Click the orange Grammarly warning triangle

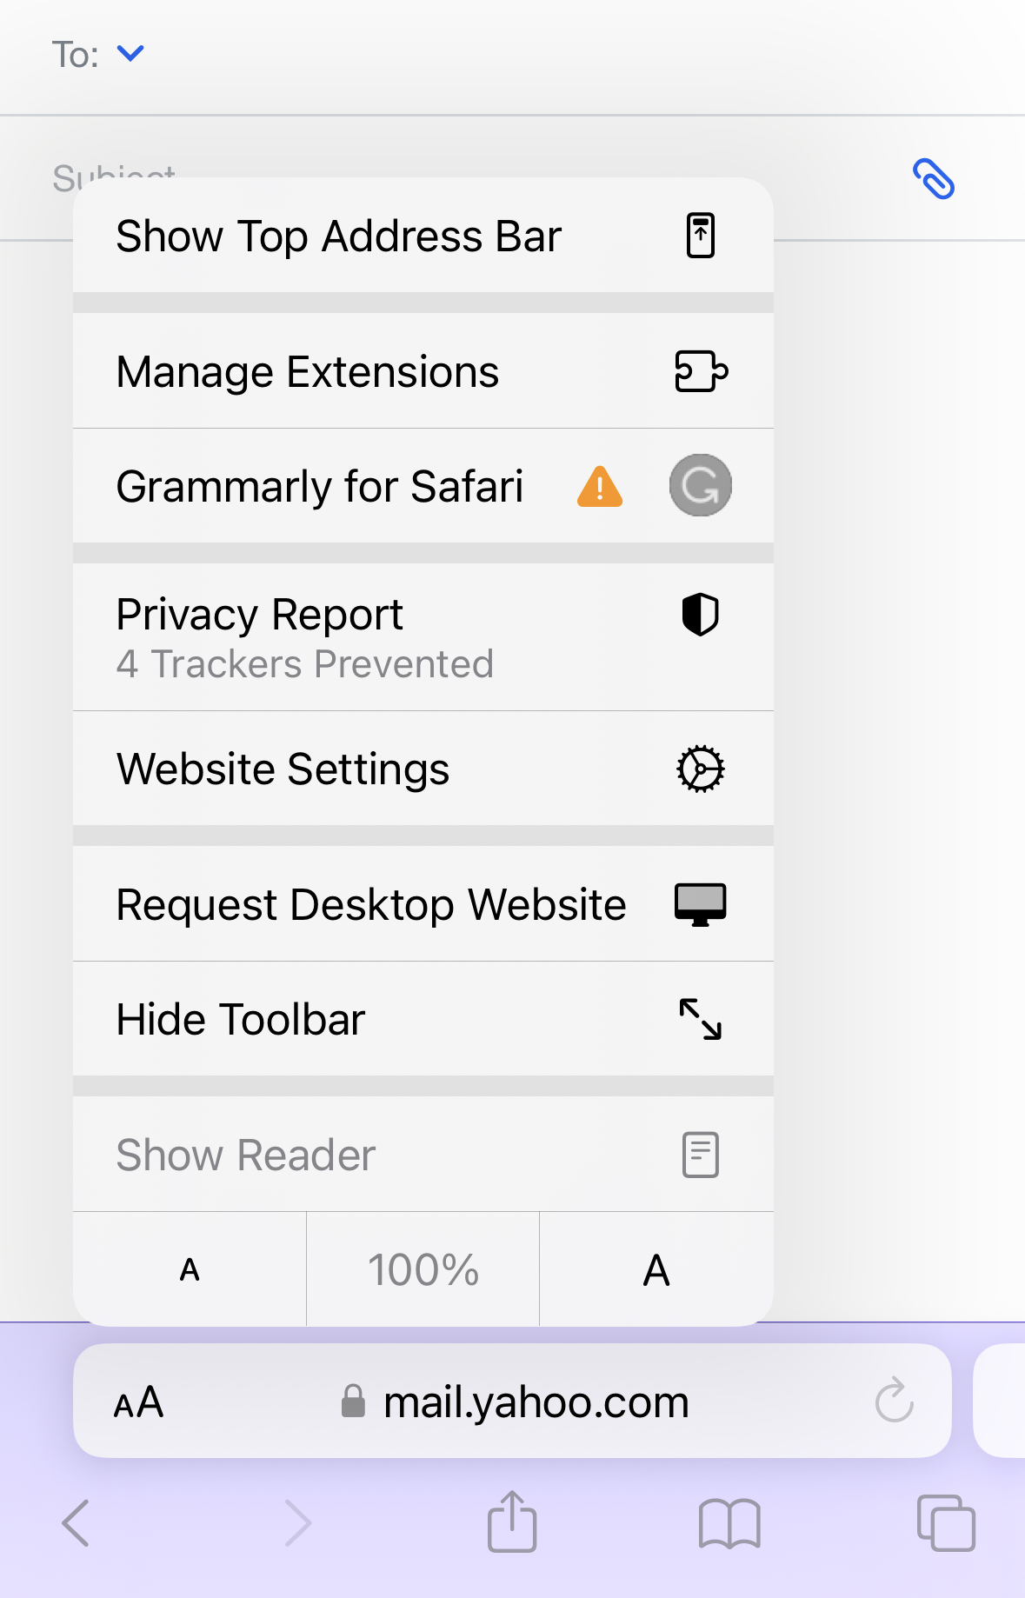click(600, 487)
